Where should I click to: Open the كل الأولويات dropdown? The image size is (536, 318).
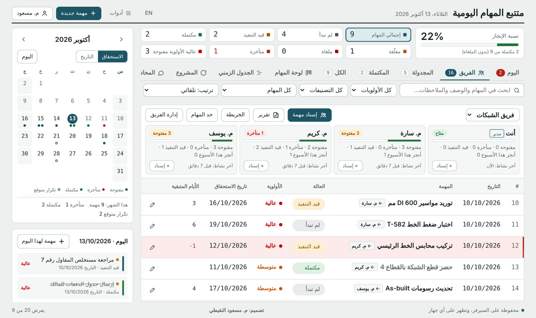click(374, 90)
